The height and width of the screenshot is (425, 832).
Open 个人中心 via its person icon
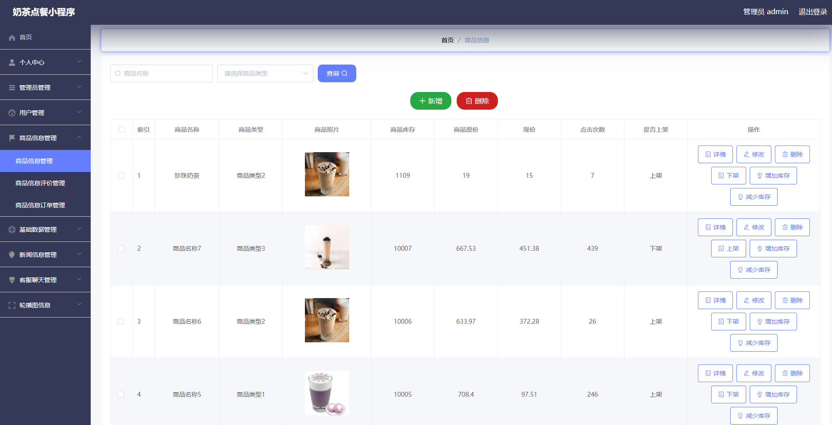pyautogui.click(x=12, y=62)
